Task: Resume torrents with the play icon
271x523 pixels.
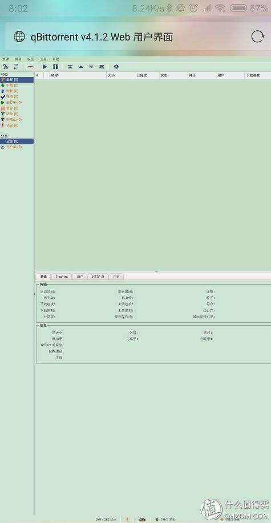Action: (45, 67)
